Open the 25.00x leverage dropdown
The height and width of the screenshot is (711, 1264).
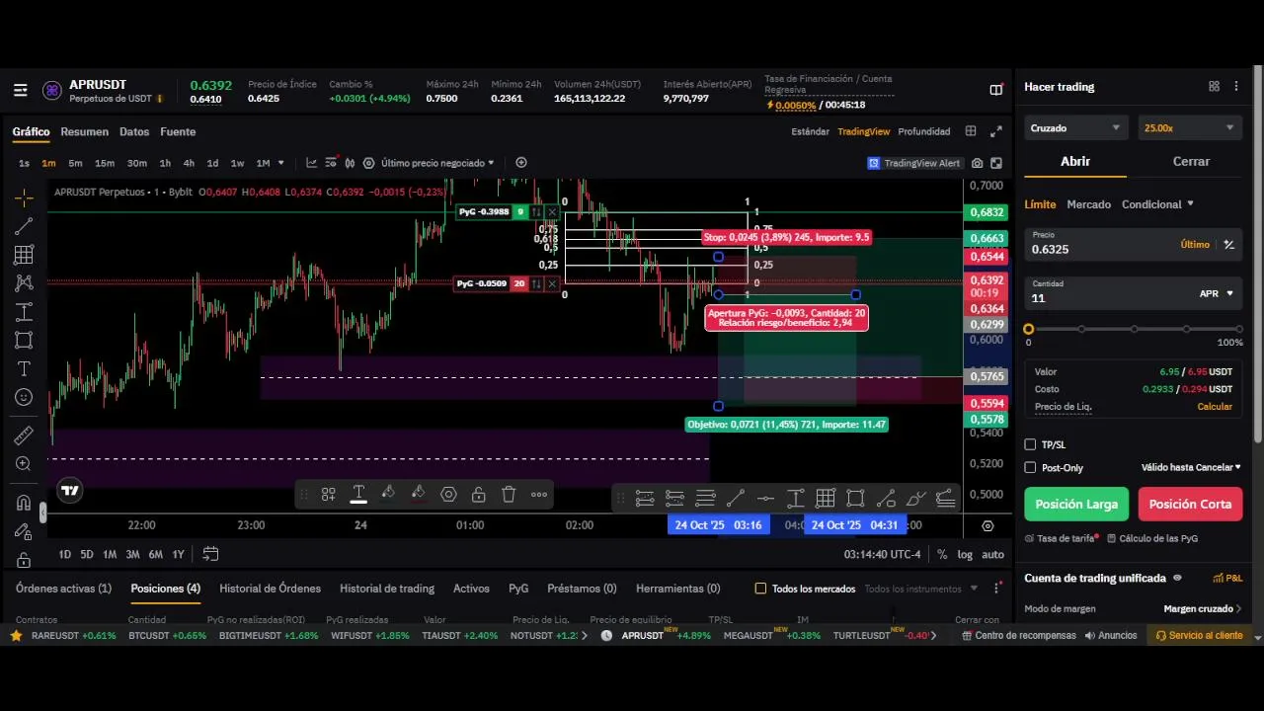click(x=1189, y=128)
